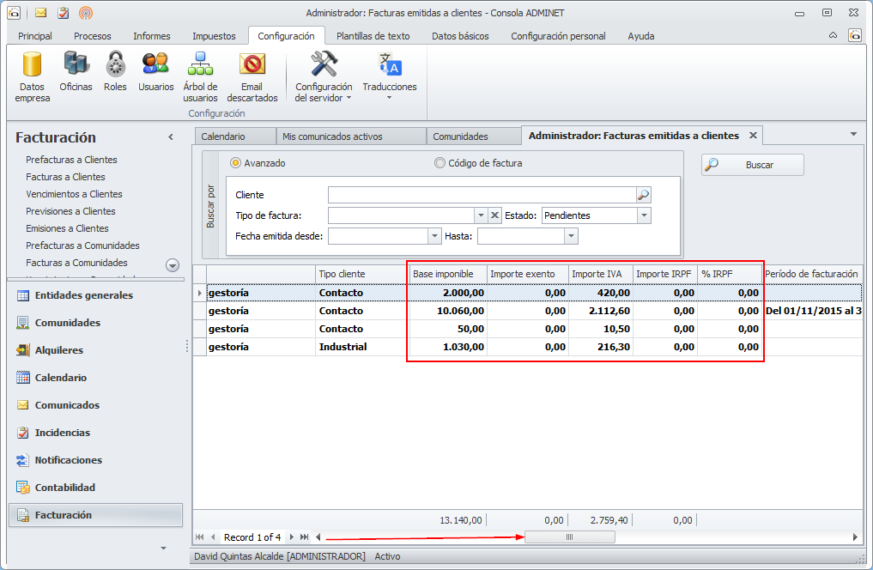Expand the Estado dropdown
873x570 pixels.
point(644,215)
